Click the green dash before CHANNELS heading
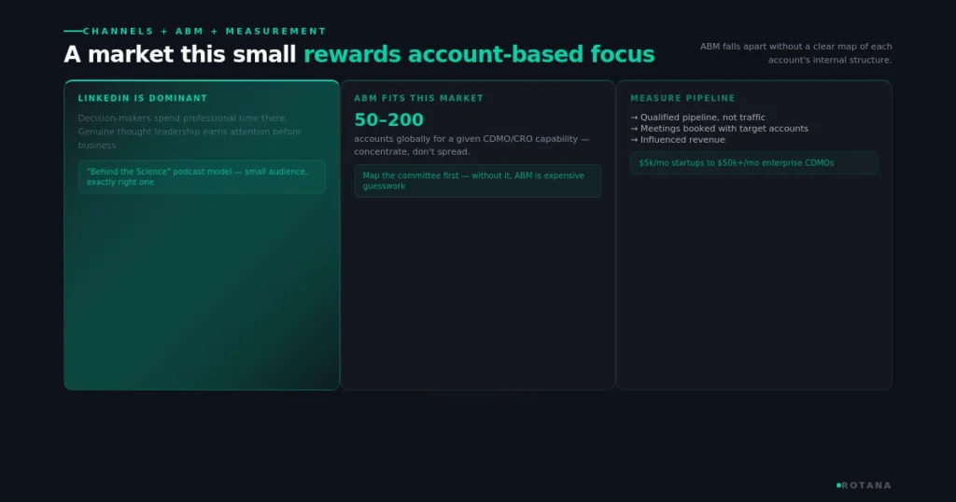This screenshot has height=502, width=956. 73,31
